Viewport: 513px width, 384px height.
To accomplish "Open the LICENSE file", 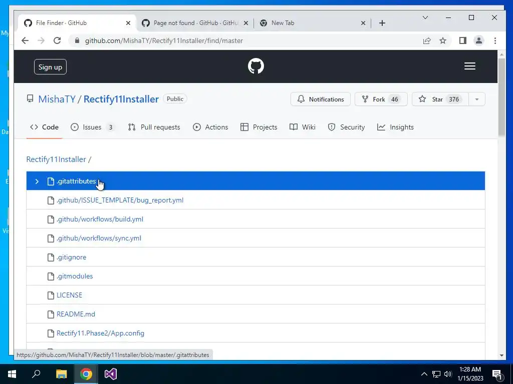I will coord(69,295).
